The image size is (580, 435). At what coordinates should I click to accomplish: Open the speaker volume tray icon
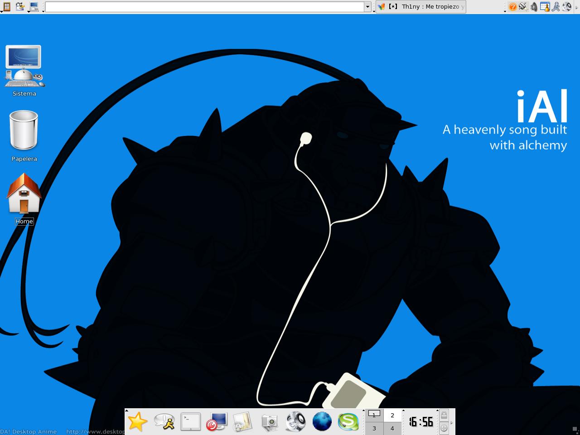[x=534, y=7]
